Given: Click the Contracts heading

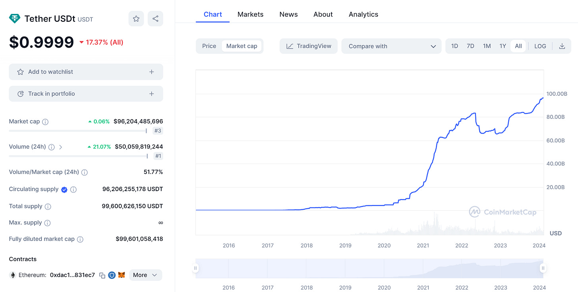Looking at the screenshot, I should tap(23, 259).
